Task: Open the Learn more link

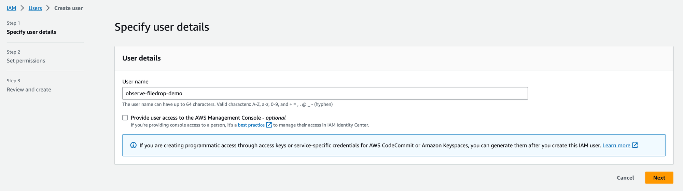Action: (616, 145)
